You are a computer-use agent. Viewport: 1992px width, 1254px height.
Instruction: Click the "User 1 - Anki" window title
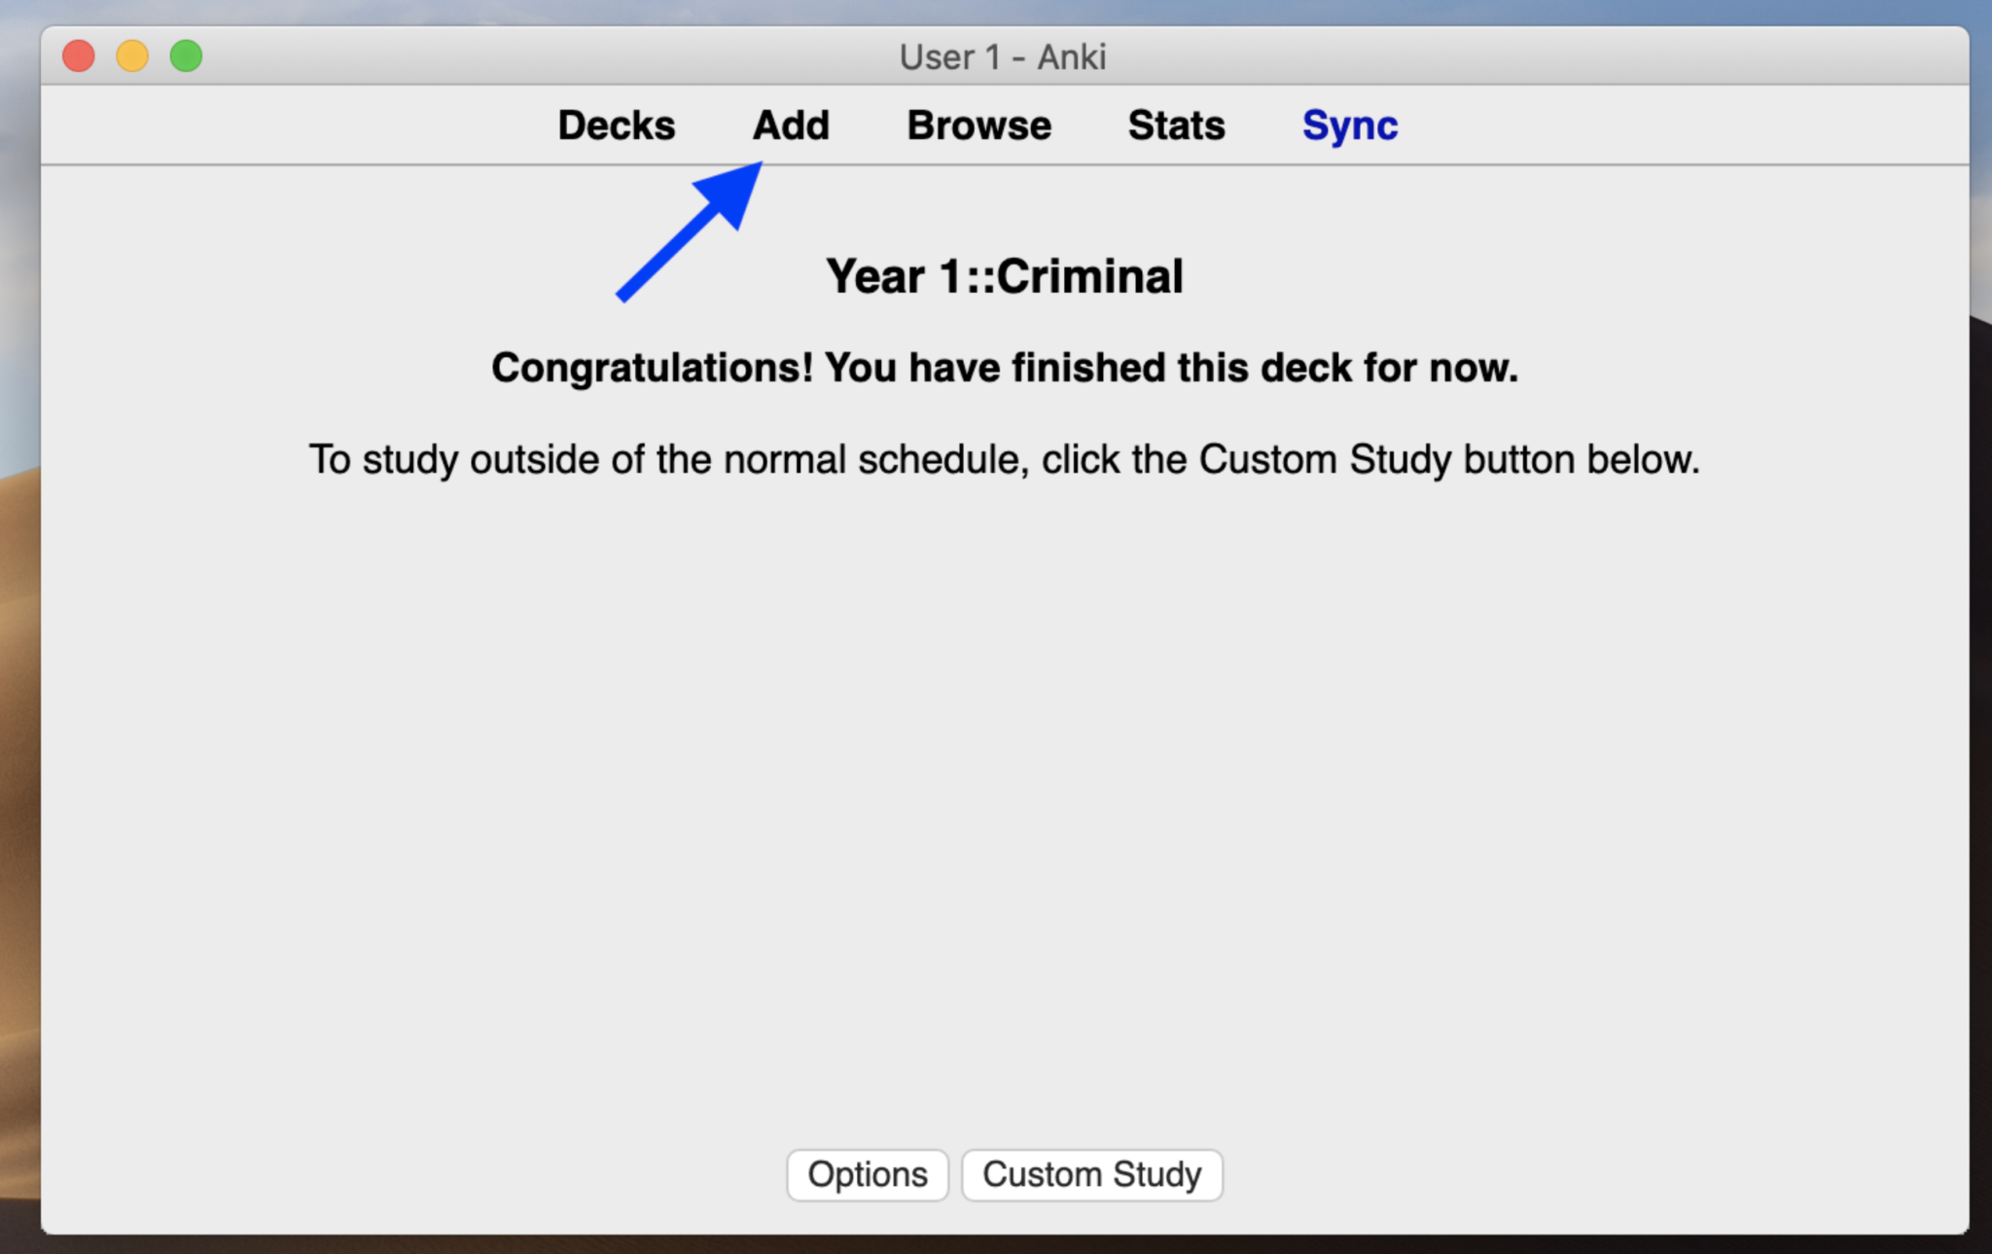pyautogui.click(x=1002, y=57)
